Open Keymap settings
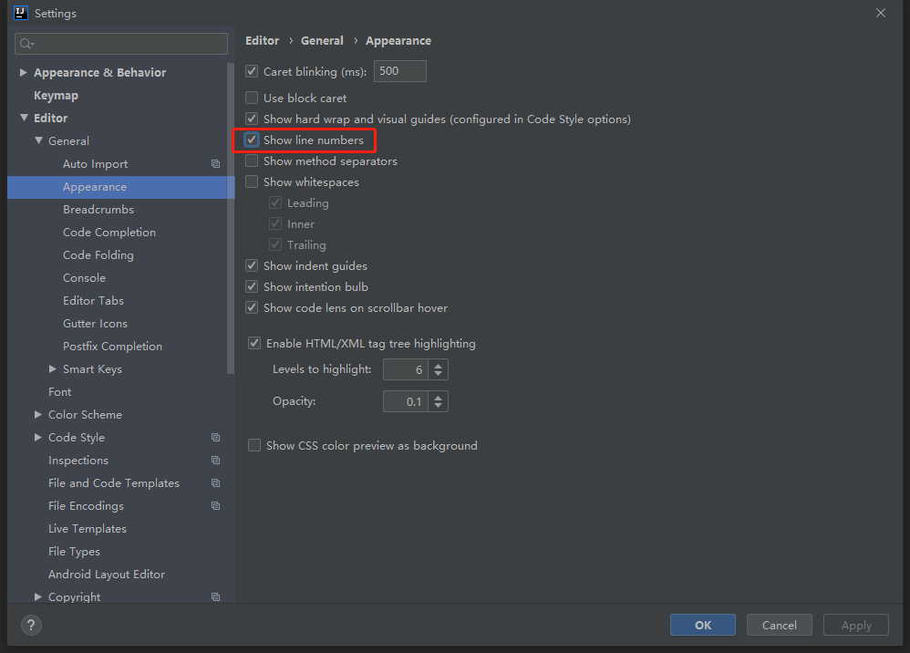 point(56,95)
